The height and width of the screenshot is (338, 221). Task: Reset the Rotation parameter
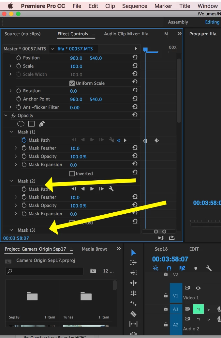(135, 90)
